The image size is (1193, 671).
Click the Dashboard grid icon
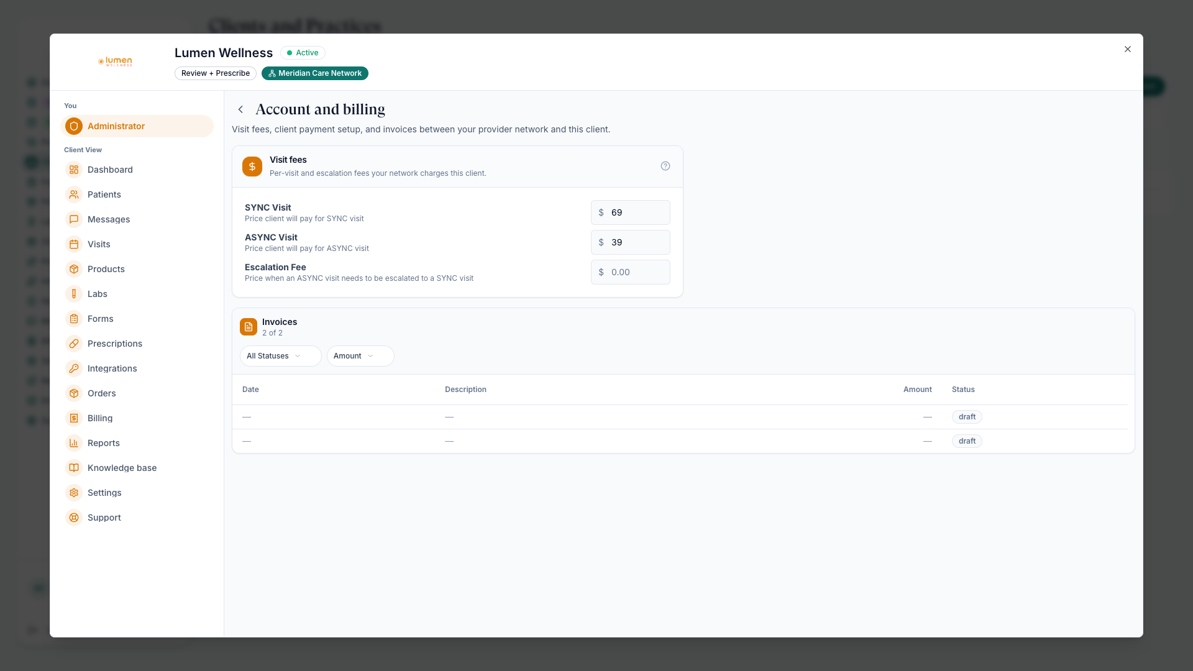pyautogui.click(x=74, y=170)
